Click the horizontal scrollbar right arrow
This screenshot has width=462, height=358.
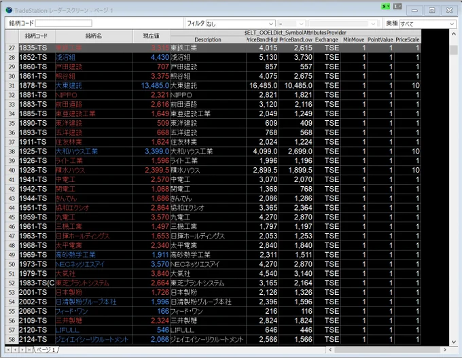[445, 350]
